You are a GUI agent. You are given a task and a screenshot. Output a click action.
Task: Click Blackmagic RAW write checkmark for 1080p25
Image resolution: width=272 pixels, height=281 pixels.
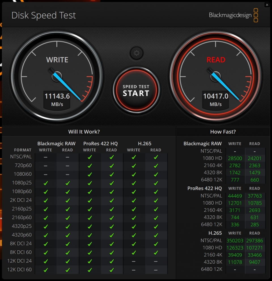[x=46, y=183]
